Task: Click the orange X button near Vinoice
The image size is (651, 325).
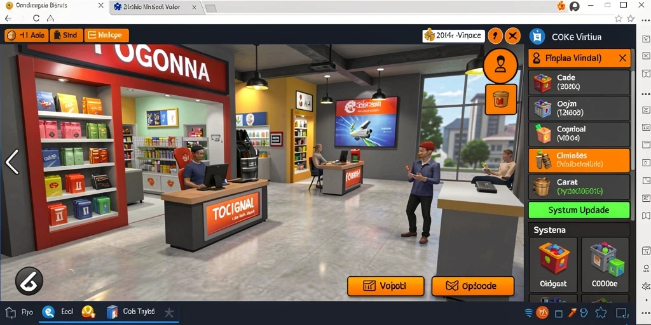Action: [513, 36]
